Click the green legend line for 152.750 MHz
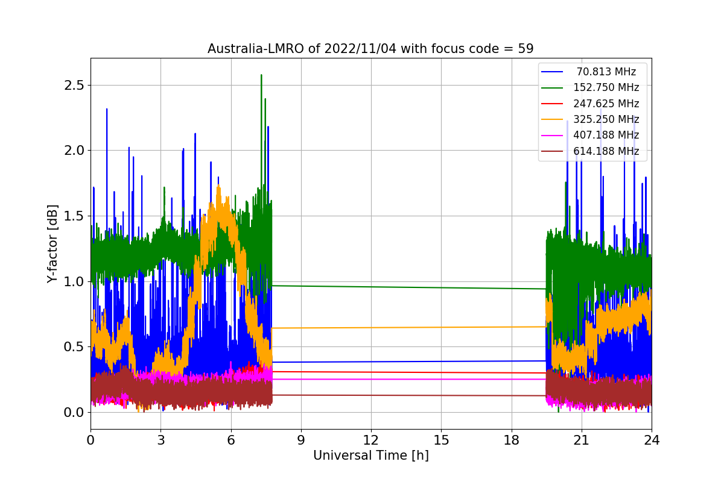 click(x=552, y=88)
